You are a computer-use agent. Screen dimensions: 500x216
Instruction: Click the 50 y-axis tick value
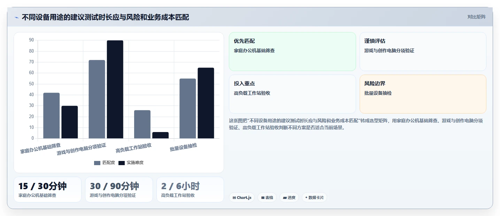pyautogui.click(x=31, y=84)
